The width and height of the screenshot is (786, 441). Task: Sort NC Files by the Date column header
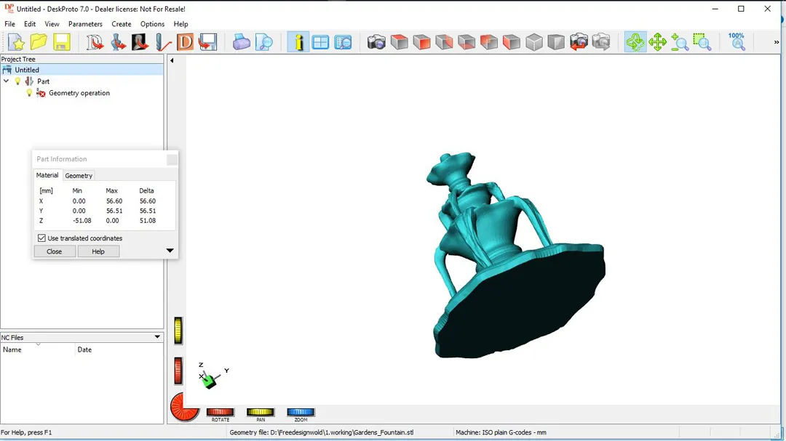[119, 349]
